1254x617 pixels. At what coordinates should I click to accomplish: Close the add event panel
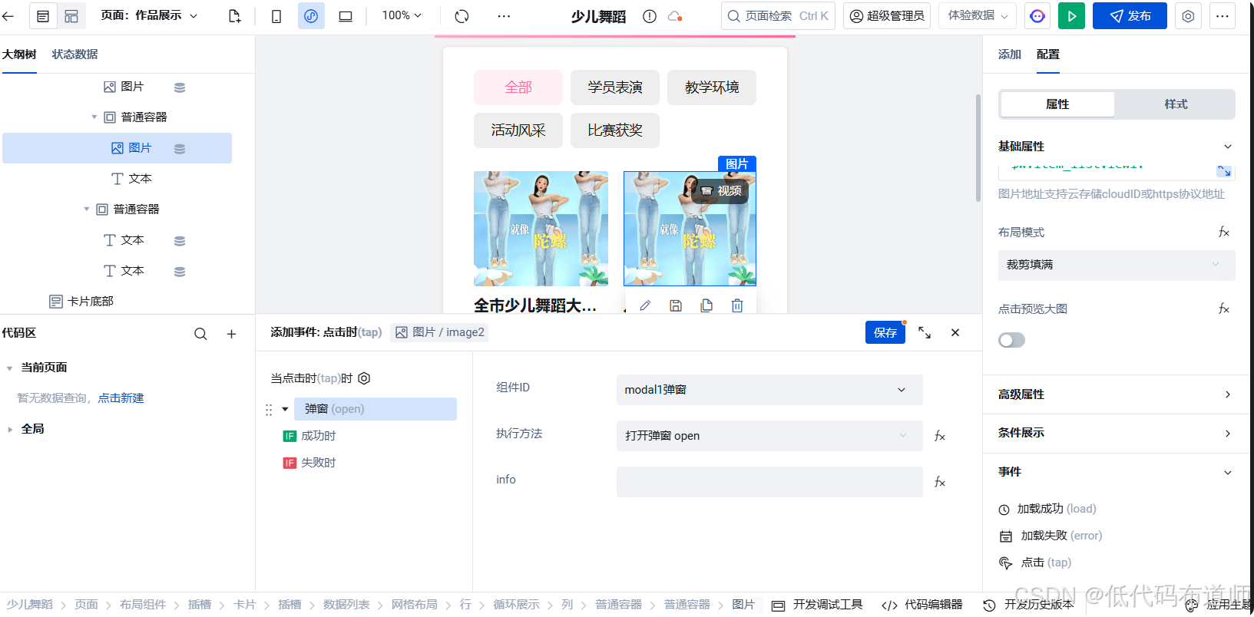955,332
